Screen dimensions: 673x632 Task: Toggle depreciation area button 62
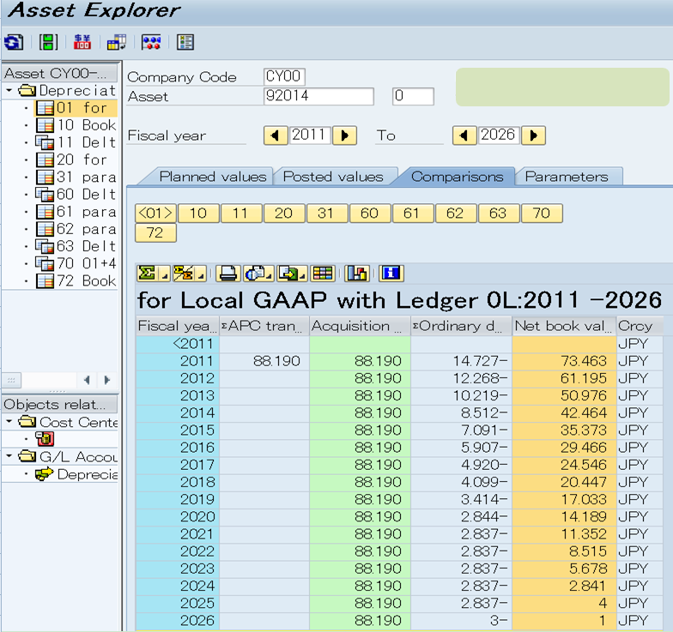(x=456, y=213)
